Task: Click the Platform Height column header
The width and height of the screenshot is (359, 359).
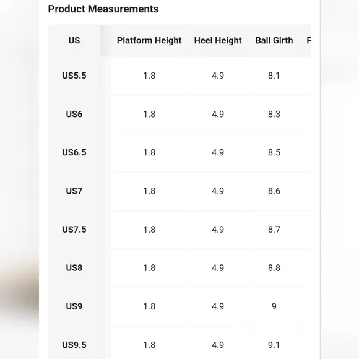Action: [149, 40]
